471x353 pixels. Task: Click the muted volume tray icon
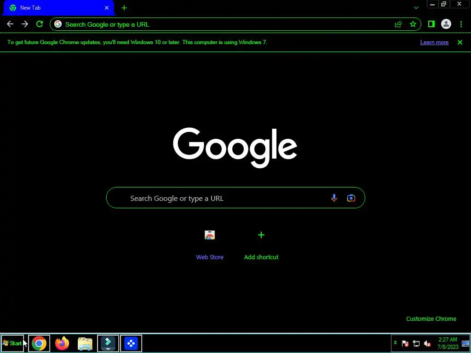427,343
